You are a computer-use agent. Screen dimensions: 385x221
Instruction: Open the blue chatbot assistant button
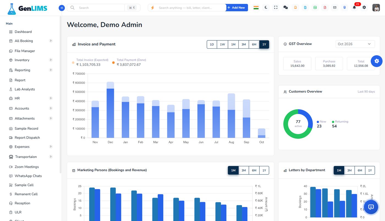click(371, 207)
